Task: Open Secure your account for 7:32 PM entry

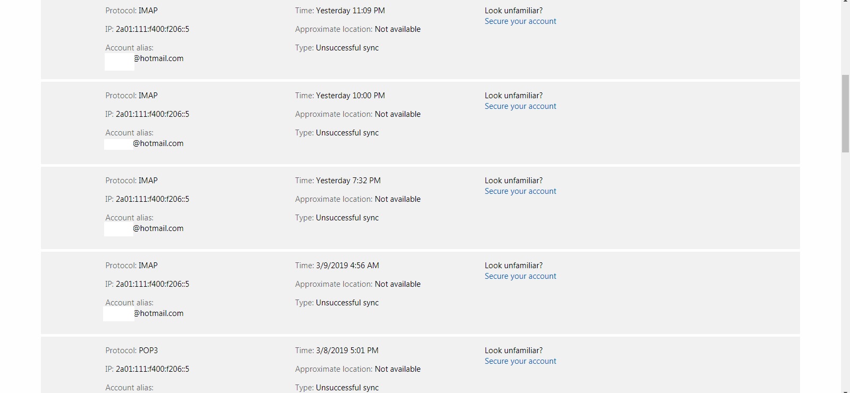Action: tap(520, 191)
